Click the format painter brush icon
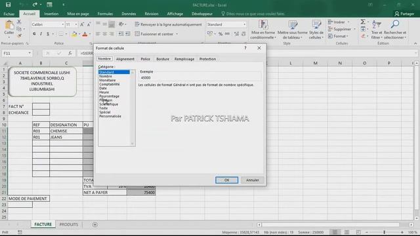The image size is (420, 236). (x=19, y=35)
